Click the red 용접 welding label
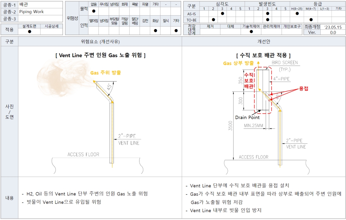Image resolution: width=346 pixels, height=220 pixels. [303, 89]
